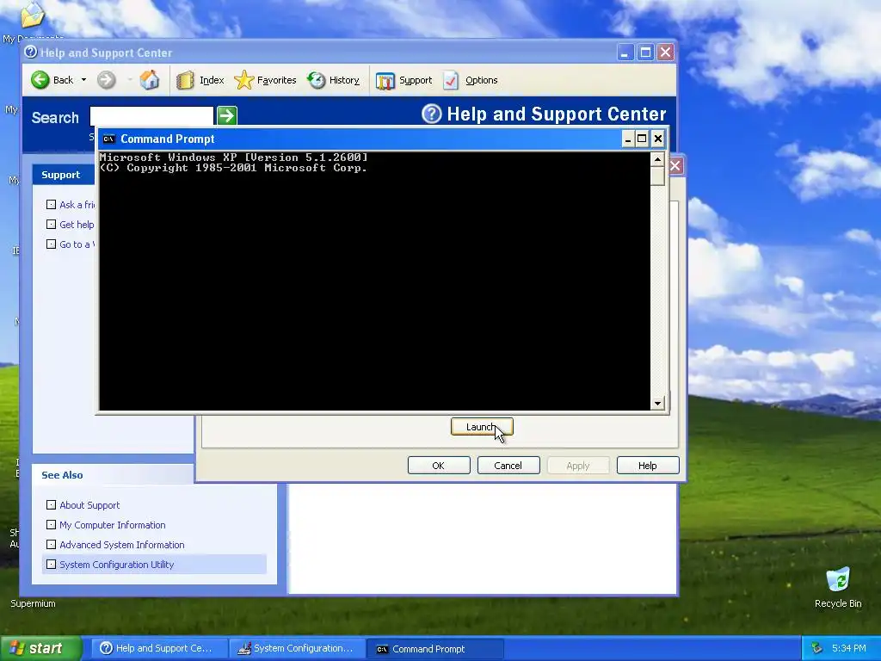This screenshot has width=881, height=661.
Task: Switch to Command Prompt taskbar button
Action: (x=434, y=648)
